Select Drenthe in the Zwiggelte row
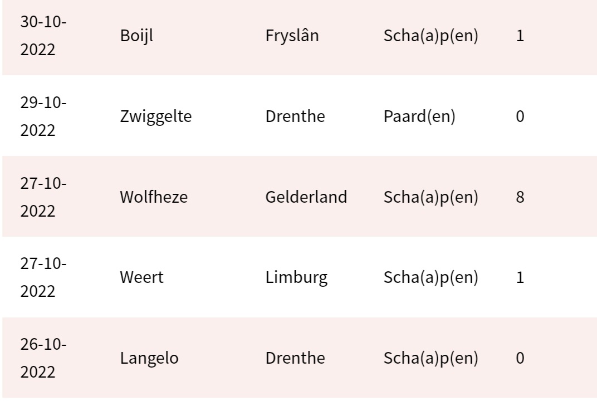 coord(295,118)
